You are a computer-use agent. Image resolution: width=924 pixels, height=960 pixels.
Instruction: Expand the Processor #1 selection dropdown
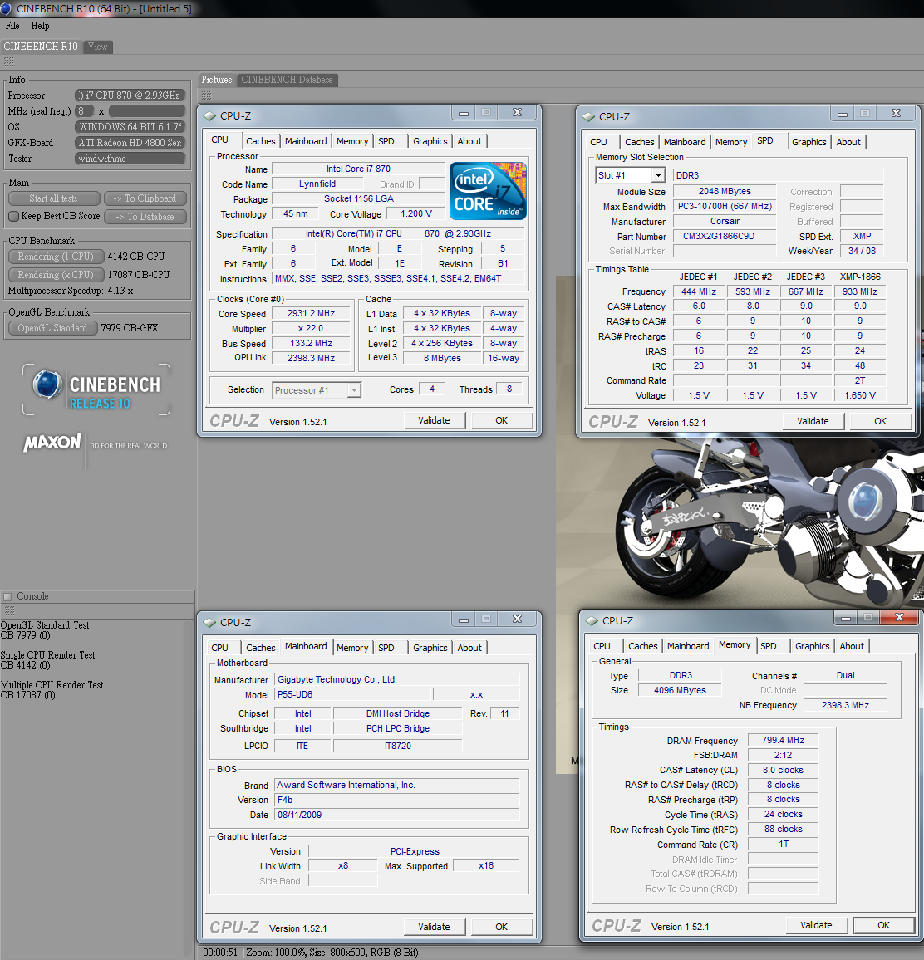coord(354,390)
